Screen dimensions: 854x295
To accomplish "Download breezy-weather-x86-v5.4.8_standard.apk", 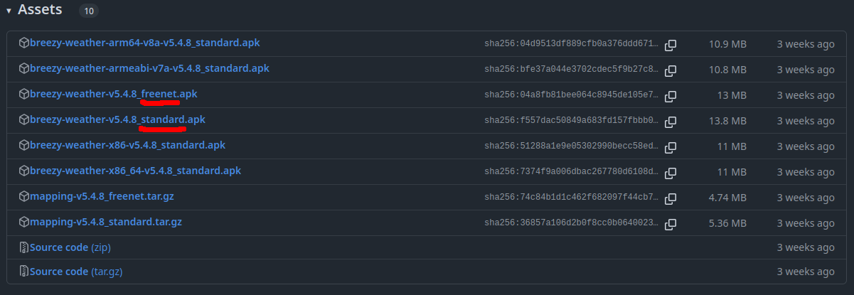I will point(128,145).
